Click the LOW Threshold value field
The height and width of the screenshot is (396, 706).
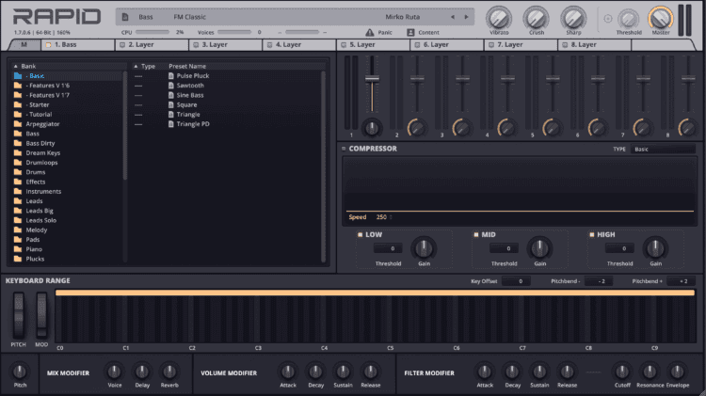[388, 248]
